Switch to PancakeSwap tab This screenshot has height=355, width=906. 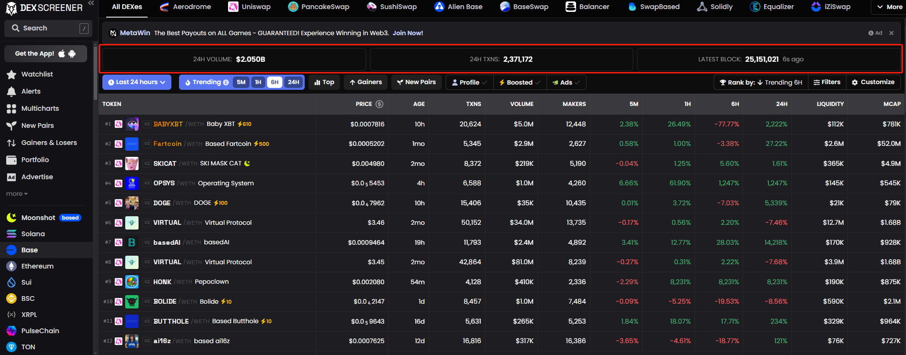click(x=319, y=7)
